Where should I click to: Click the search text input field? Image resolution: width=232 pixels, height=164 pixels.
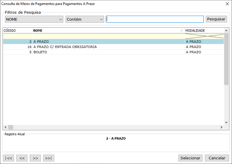click(x=154, y=19)
